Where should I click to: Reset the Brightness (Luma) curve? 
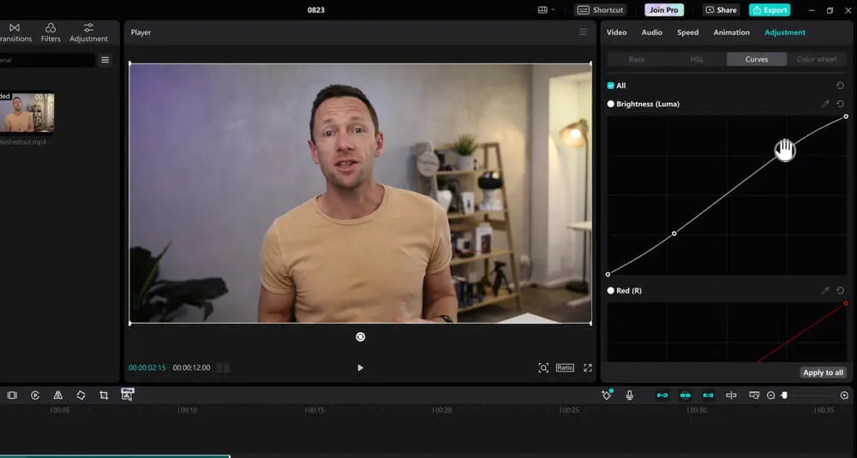click(841, 104)
